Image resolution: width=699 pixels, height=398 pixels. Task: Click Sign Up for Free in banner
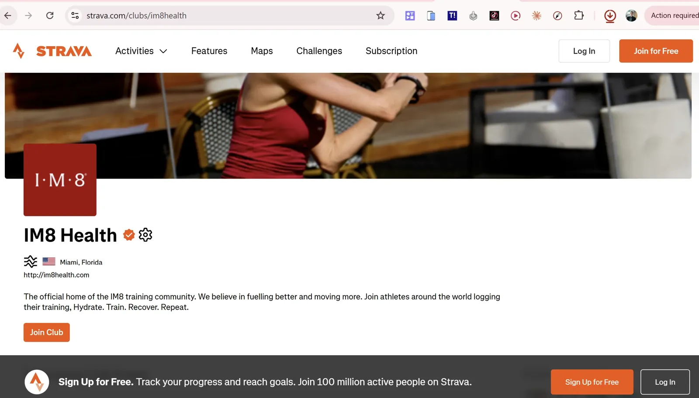coord(592,382)
